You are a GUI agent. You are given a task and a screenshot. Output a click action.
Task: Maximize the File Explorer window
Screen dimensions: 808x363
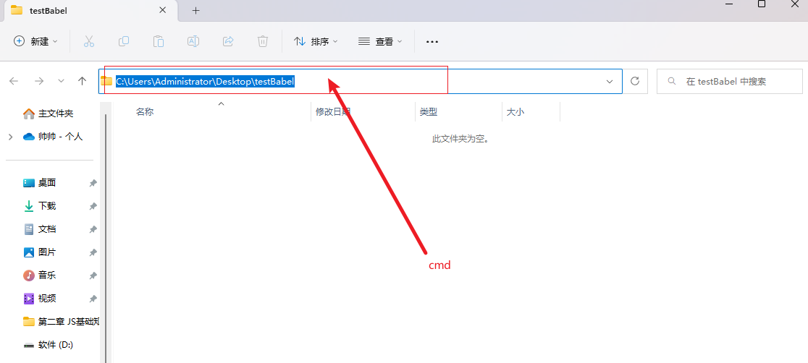pyautogui.click(x=761, y=4)
